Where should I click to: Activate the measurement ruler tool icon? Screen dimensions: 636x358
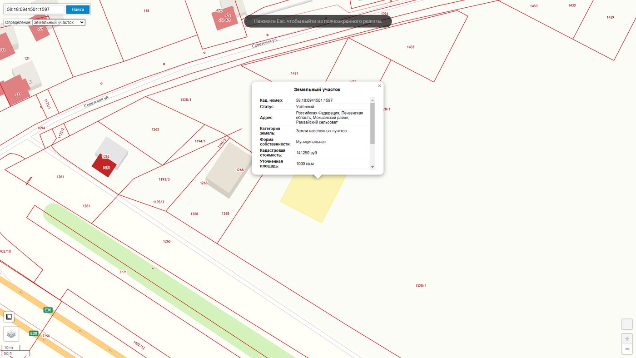point(9,317)
